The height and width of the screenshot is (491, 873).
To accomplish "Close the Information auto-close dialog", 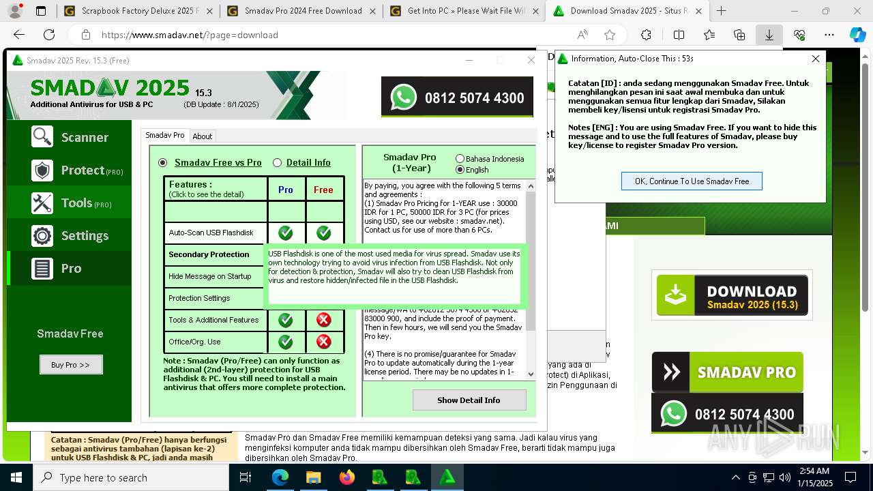I will 815,59.
